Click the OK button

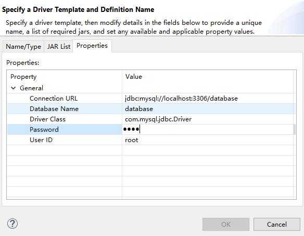(226, 225)
